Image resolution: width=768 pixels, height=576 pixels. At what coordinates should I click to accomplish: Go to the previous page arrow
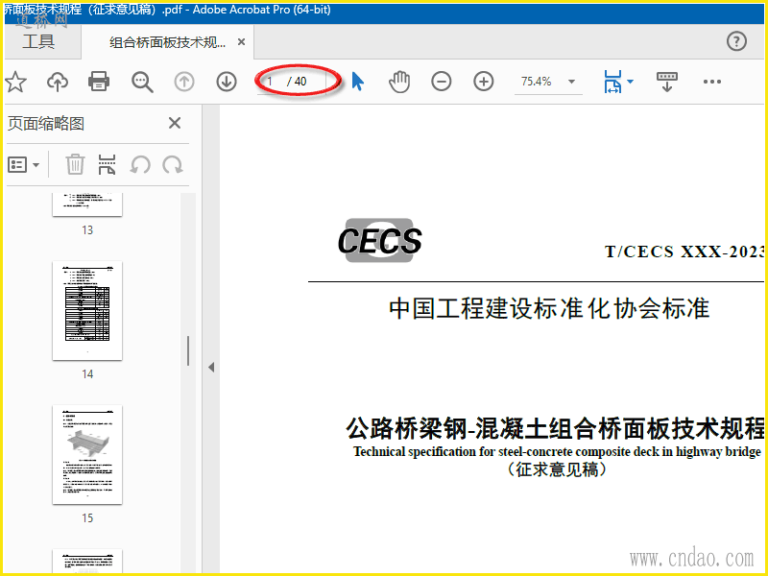[184, 82]
